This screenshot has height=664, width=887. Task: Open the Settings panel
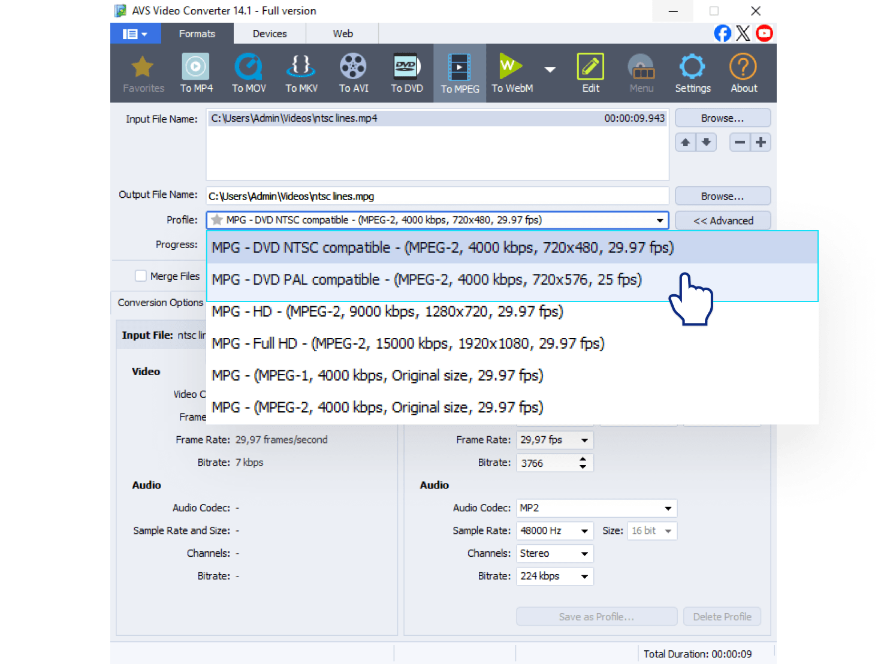coord(692,72)
